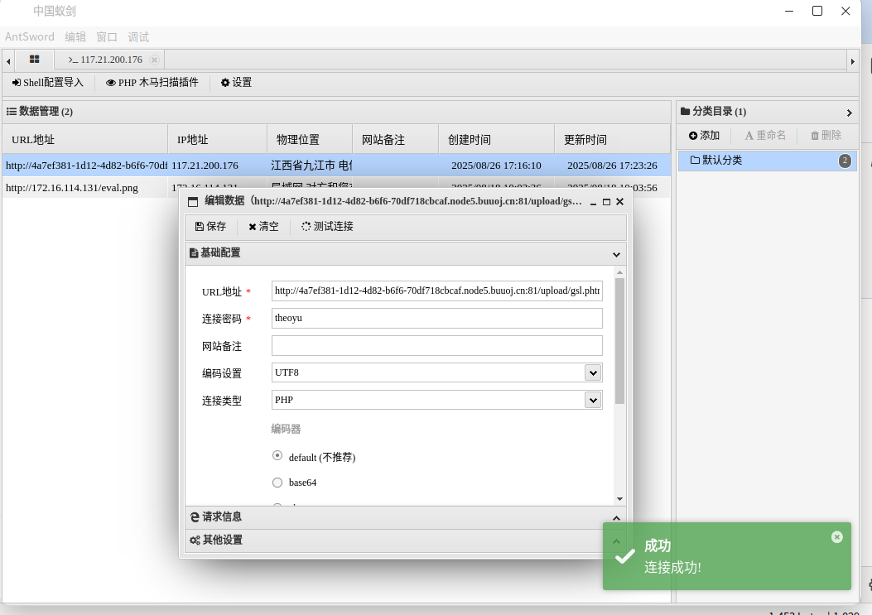Sort by 创建时间 column header
This screenshot has width=872, height=615.
pyautogui.click(x=497, y=140)
